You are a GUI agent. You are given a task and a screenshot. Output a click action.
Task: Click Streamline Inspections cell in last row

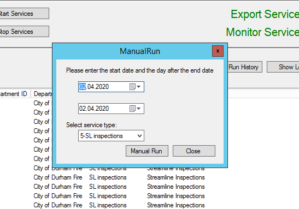[176, 205]
